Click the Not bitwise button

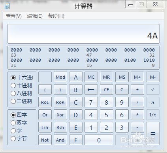tap(45, 140)
